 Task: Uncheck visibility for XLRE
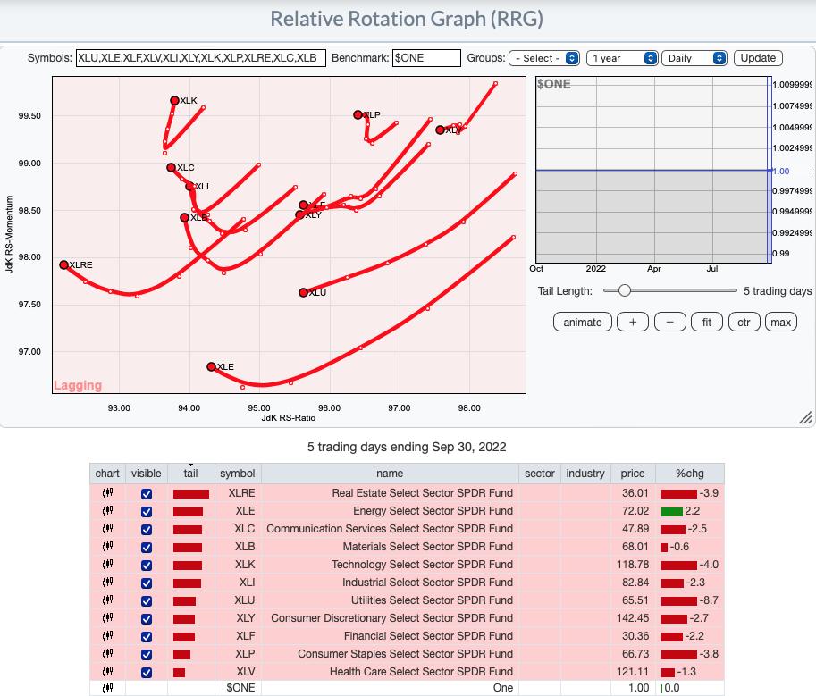tap(147, 493)
